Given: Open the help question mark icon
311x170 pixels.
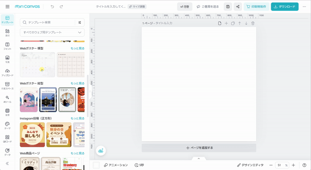Looking at the screenshot, I should (304, 165).
